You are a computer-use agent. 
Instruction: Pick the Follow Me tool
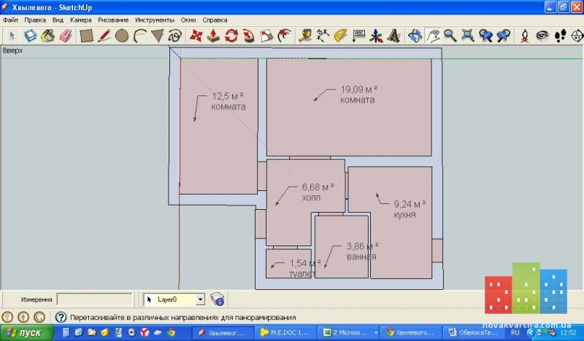pos(248,36)
